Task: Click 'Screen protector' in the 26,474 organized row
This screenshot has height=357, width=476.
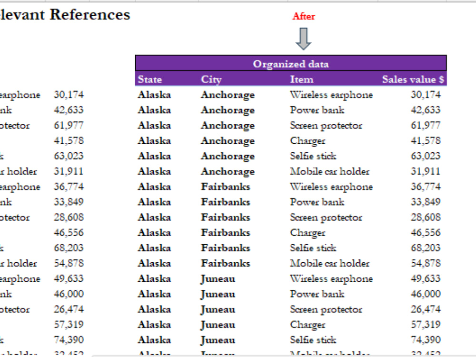Action: pyautogui.click(x=326, y=309)
